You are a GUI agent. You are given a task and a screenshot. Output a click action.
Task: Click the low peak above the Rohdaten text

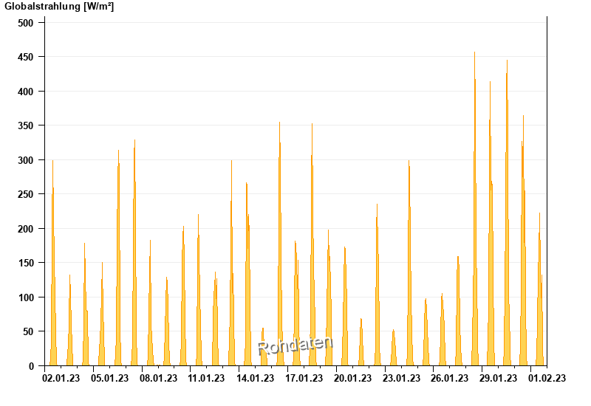263,346
